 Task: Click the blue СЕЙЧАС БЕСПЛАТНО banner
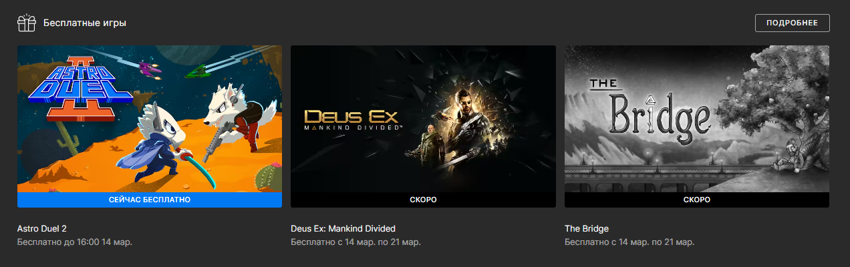coord(150,200)
